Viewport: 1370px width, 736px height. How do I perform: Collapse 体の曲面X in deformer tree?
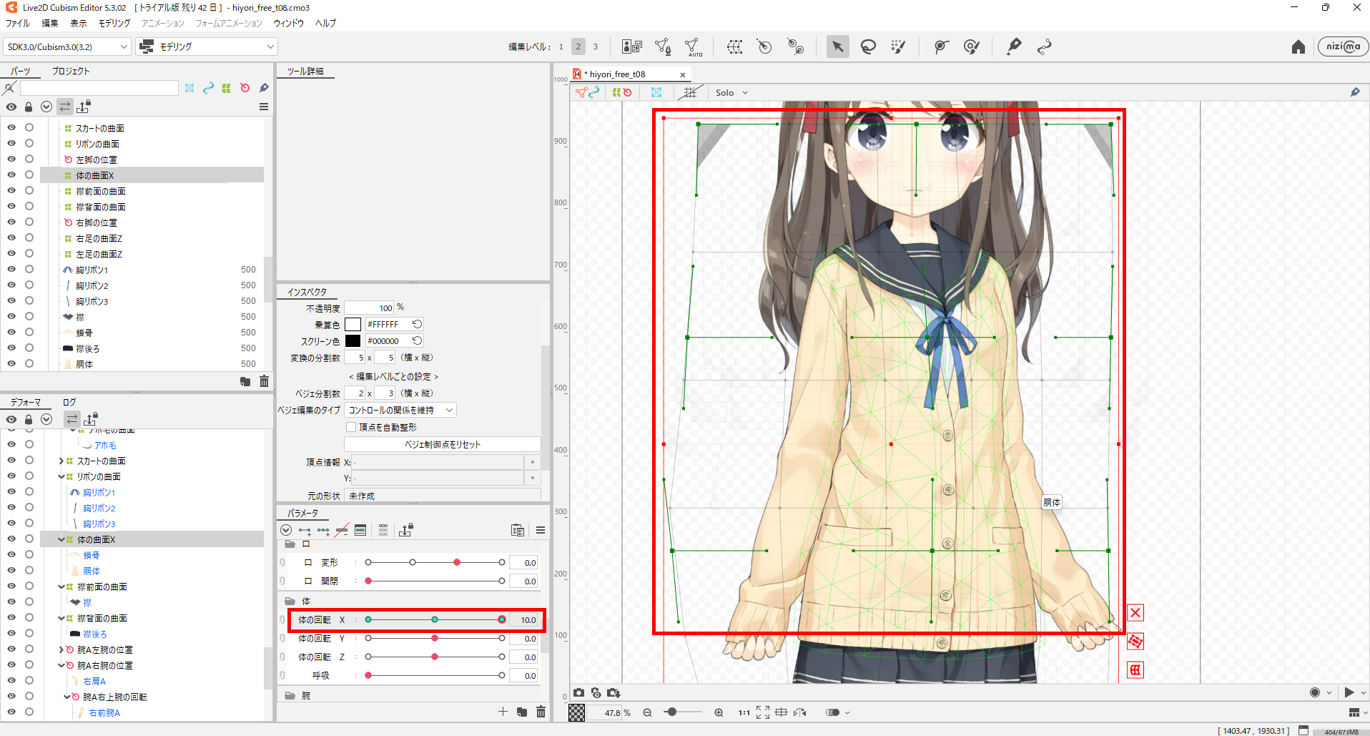pos(61,539)
